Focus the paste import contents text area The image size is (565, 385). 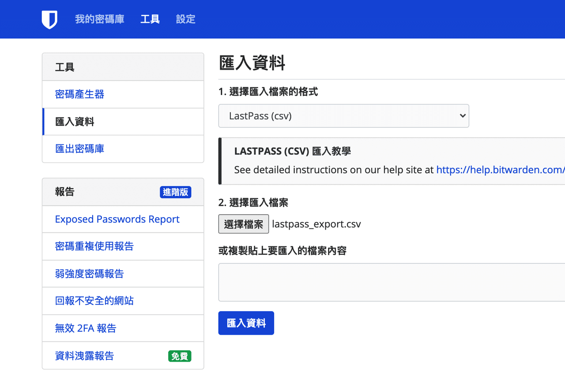click(392, 282)
